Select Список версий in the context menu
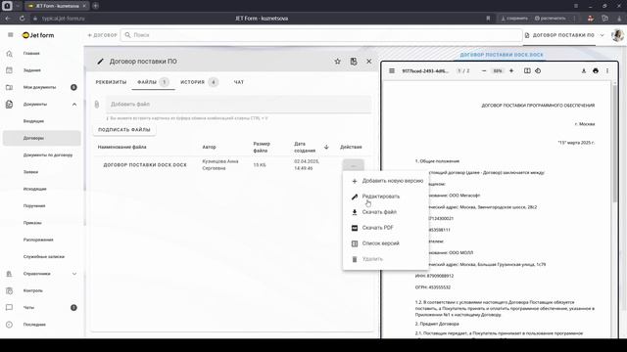 (x=386, y=243)
